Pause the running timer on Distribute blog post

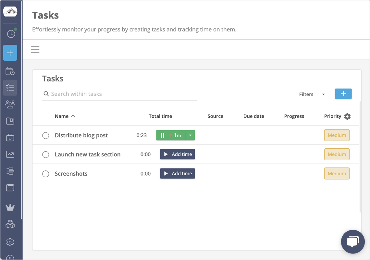(163, 135)
